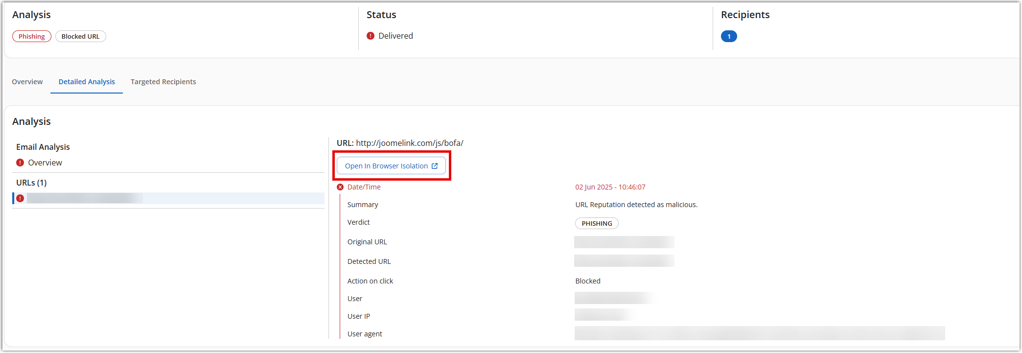The height and width of the screenshot is (353, 1022).
Task: Open the Targeted Recipients tab
Action: point(163,82)
